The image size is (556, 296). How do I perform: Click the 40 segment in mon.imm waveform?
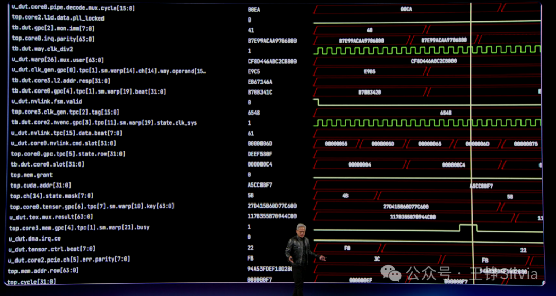370,30
